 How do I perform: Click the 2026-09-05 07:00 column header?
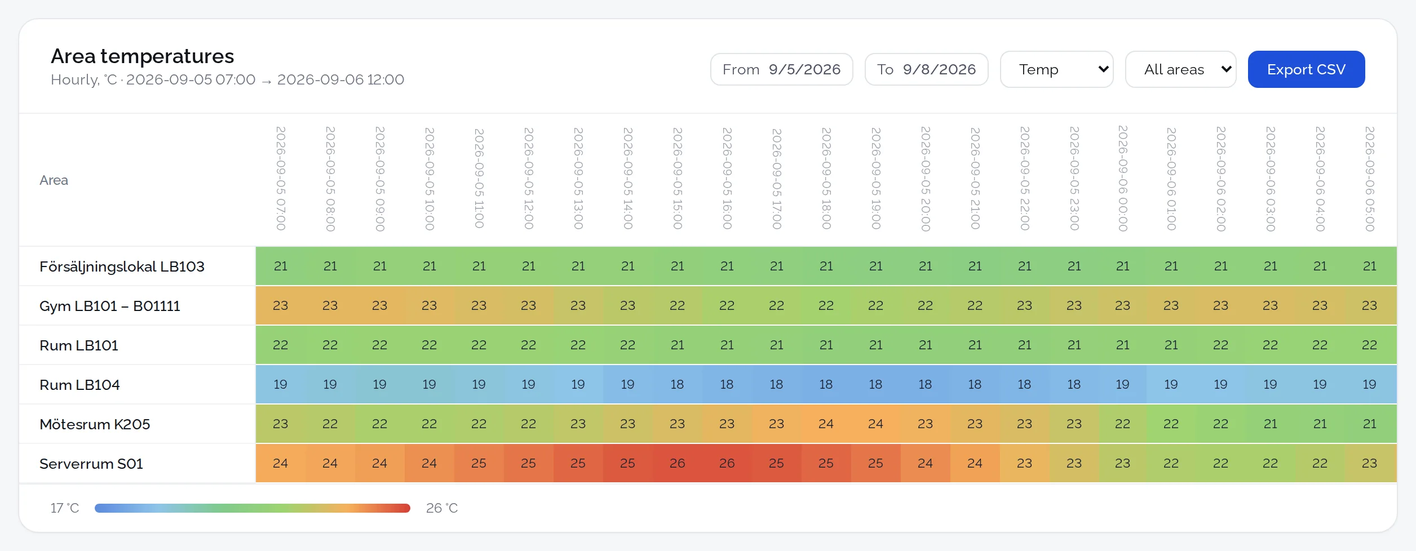[x=281, y=178]
